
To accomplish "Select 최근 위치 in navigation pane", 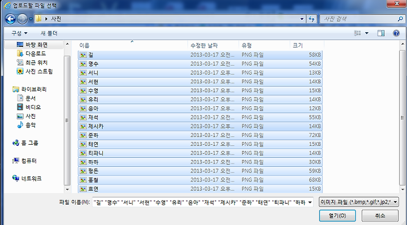I will pos(32,63).
